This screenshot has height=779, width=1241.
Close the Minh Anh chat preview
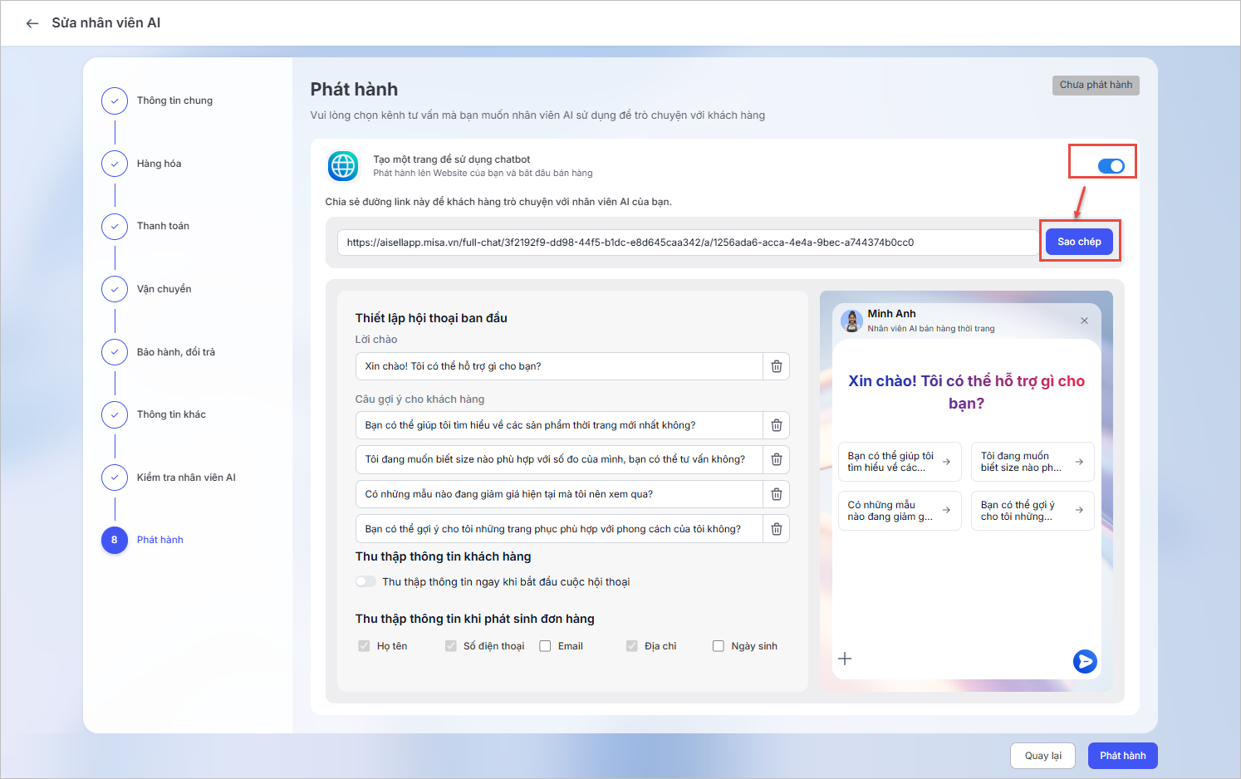click(1084, 321)
